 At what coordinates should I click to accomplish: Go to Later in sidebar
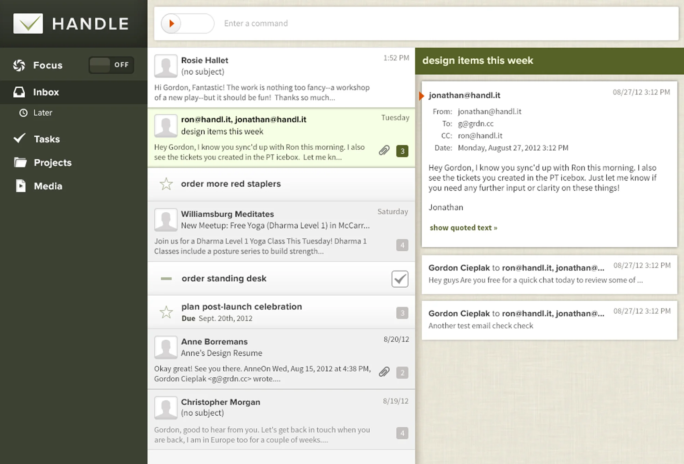(43, 113)
